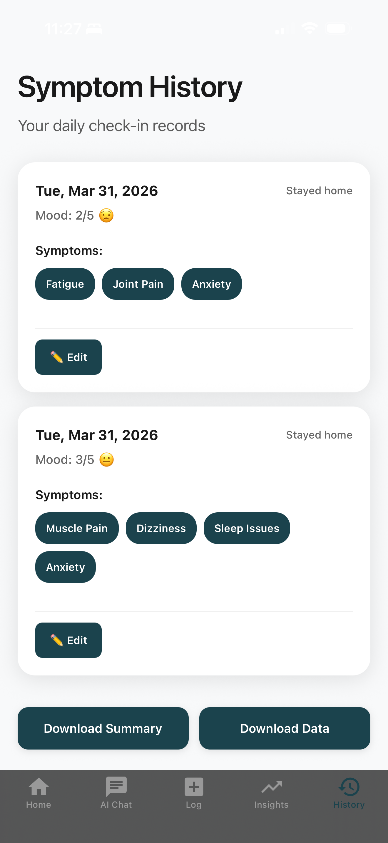
Task: Select the Dizziness symptom chip
Action: point(160,528)
